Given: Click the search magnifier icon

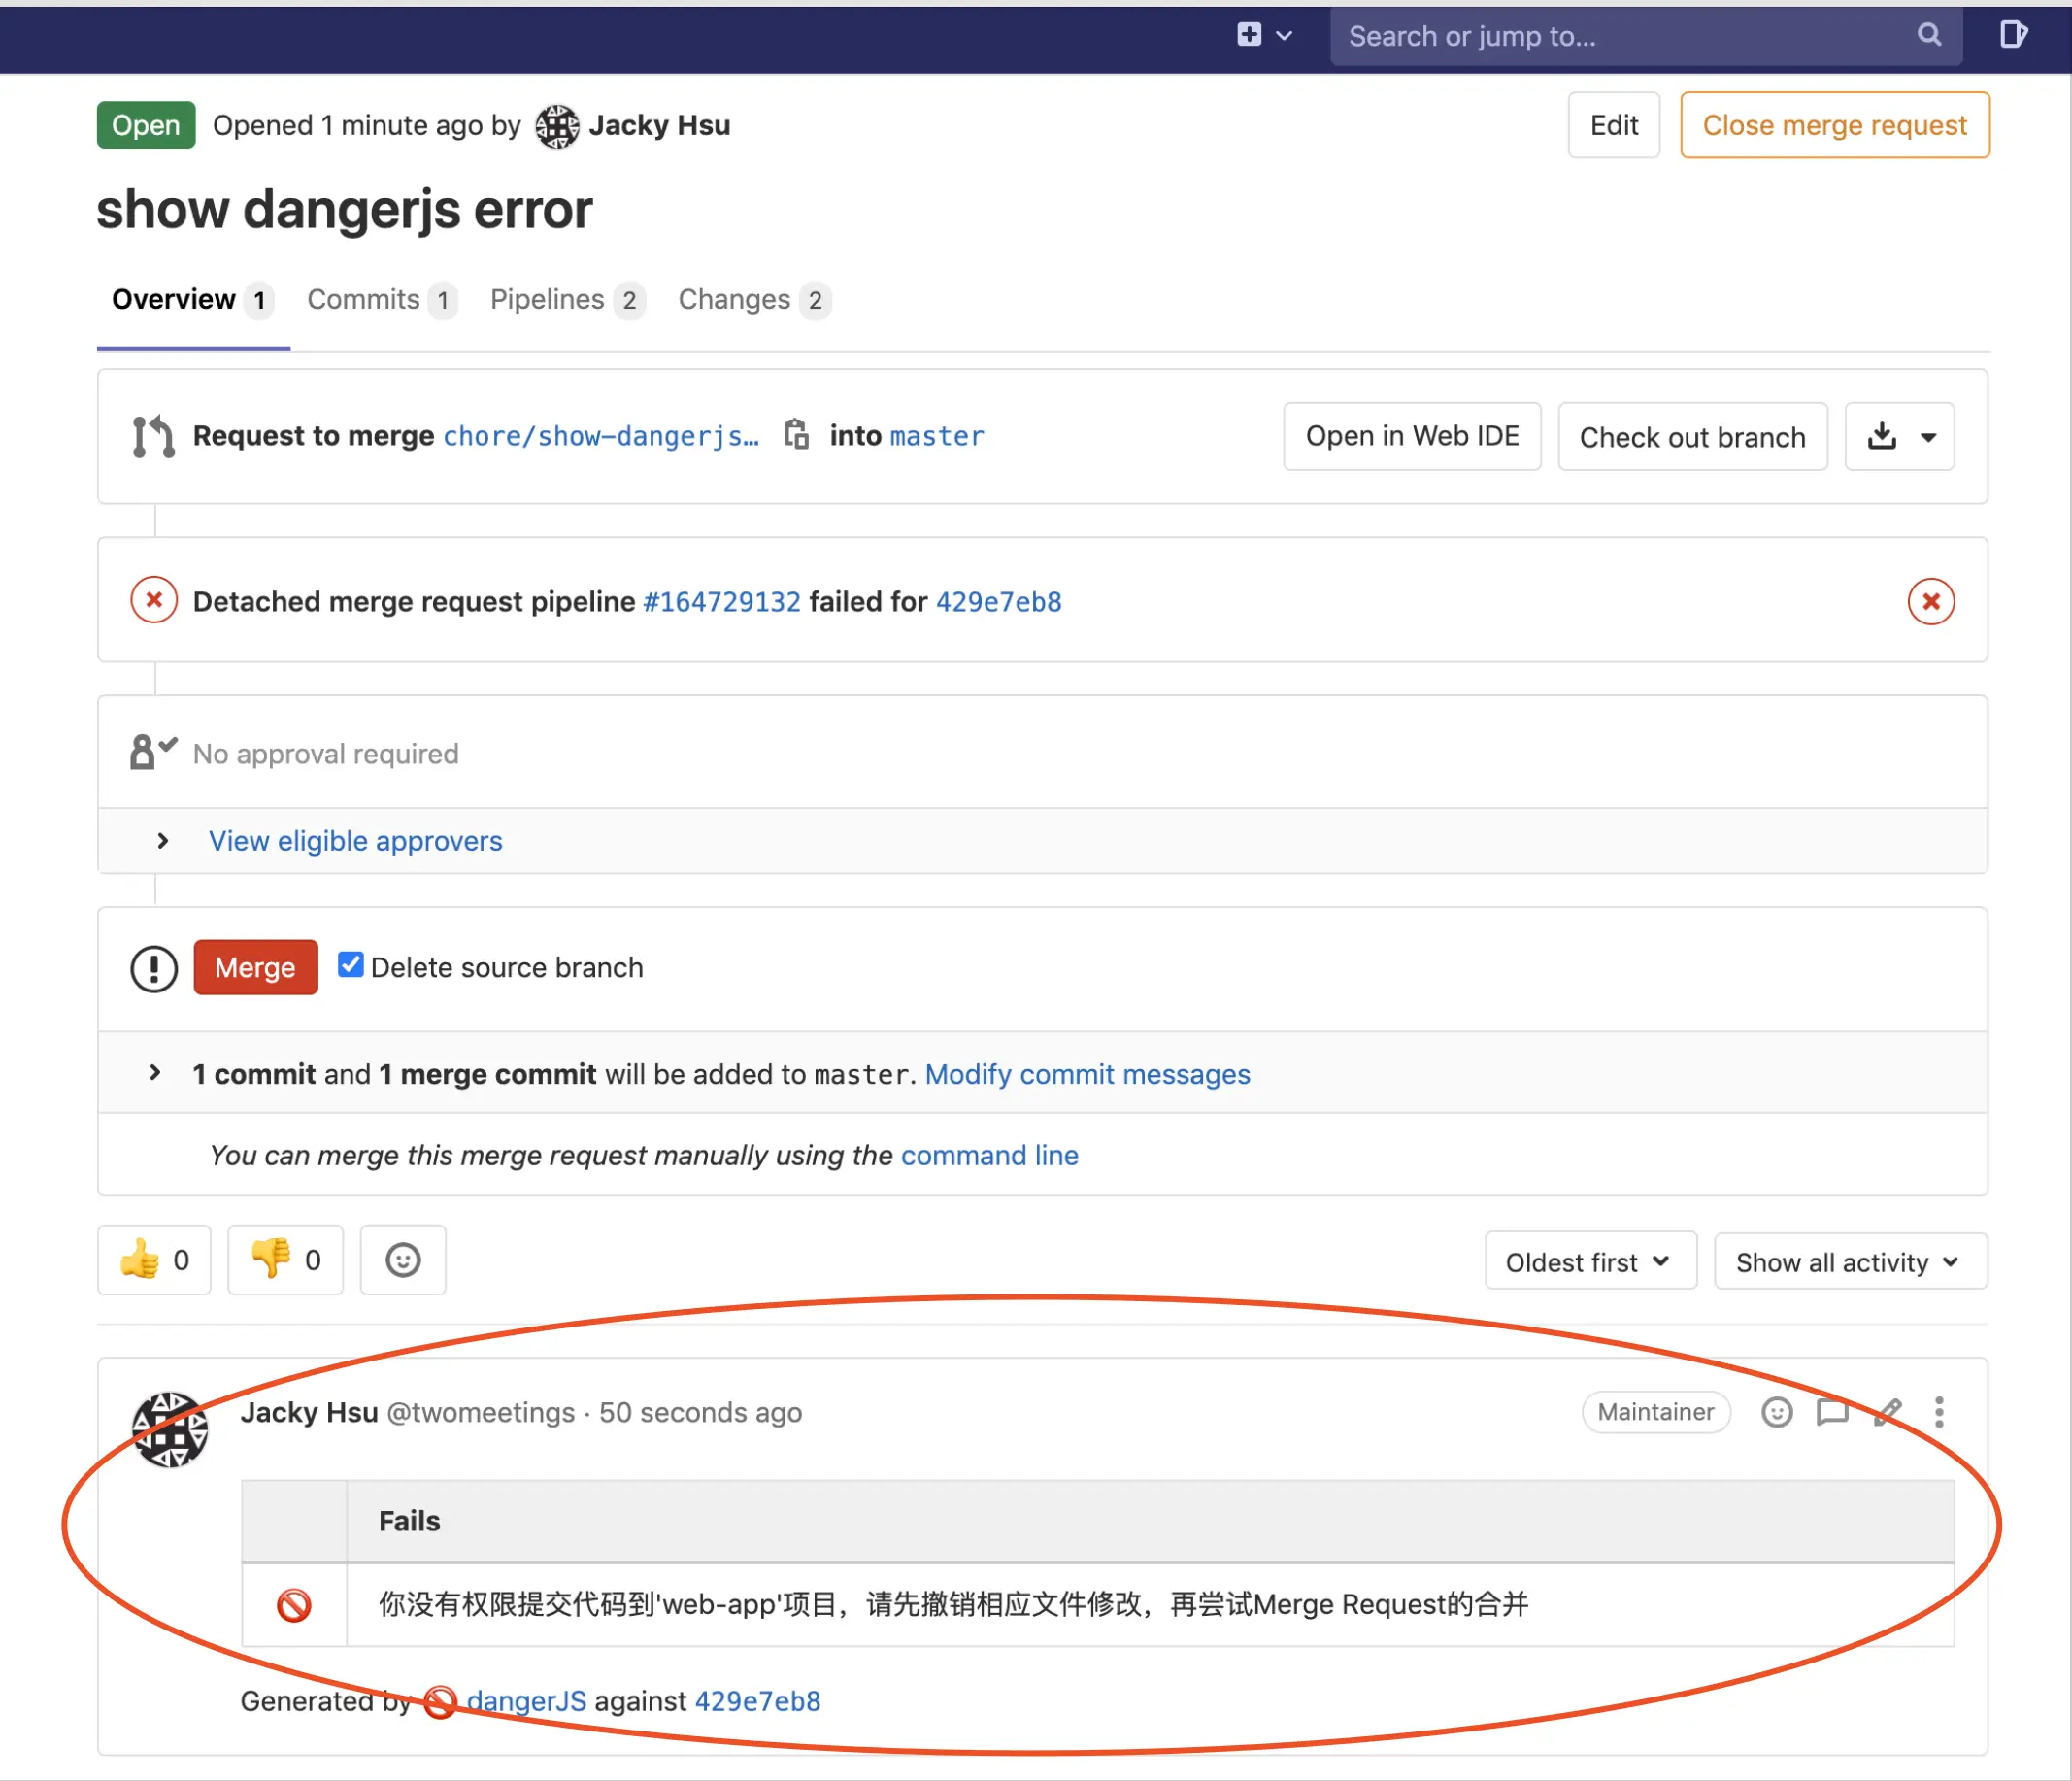Looking at the screenshot, I should (1929, 35).
